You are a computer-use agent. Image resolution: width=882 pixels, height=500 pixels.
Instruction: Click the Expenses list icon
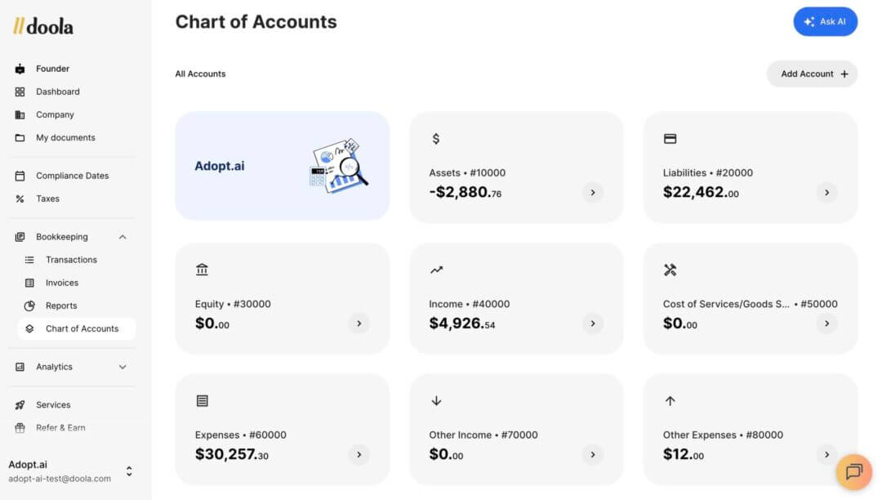tap(202, 401)
